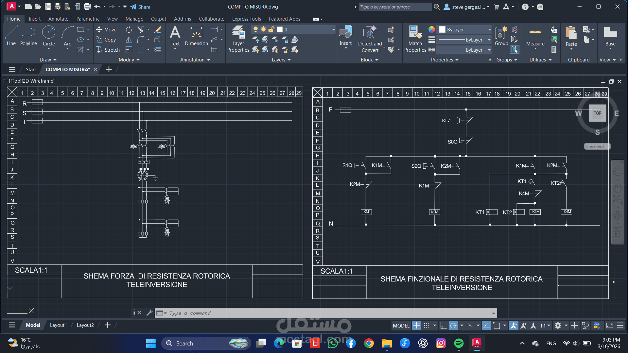Screen dimensions: 628x353
Task: Open the ByLayer object color dropdown
Action: 489,29
